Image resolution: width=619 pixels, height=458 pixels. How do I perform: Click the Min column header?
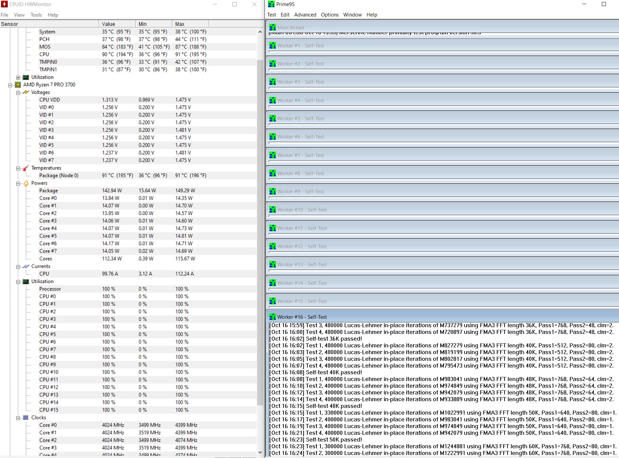point(154,24)
